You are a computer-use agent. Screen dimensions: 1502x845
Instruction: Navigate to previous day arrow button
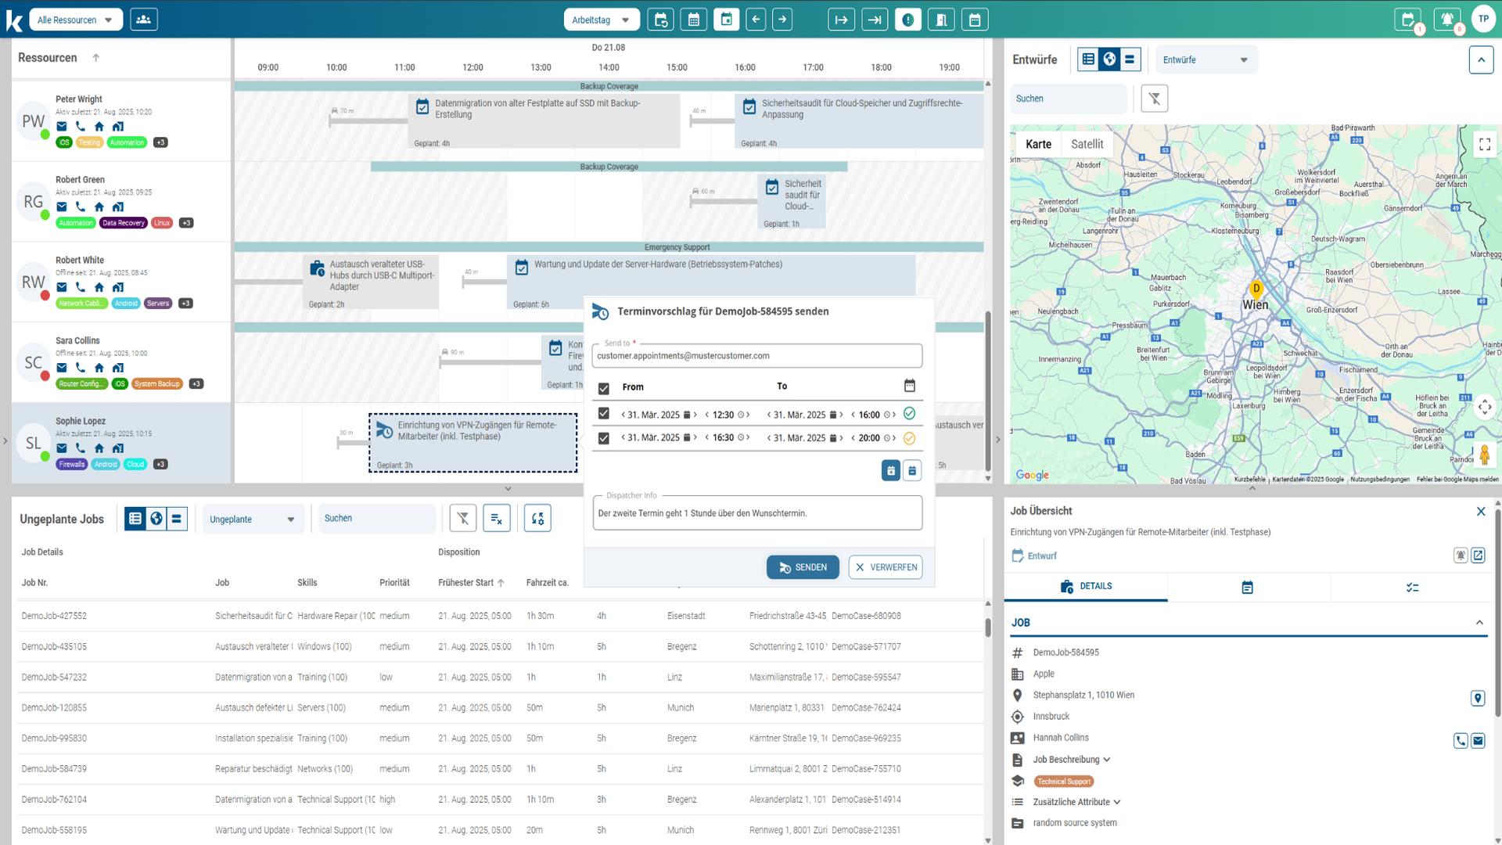click(x=755, y=20)
